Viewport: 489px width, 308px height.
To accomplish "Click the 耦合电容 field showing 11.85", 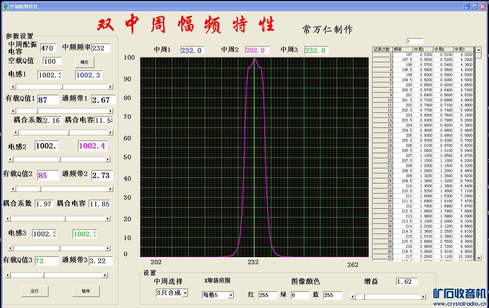I will 99,204.
